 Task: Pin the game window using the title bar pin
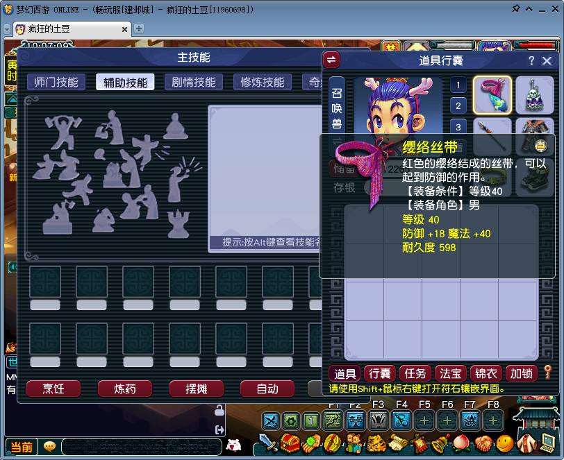pos(515,9)
